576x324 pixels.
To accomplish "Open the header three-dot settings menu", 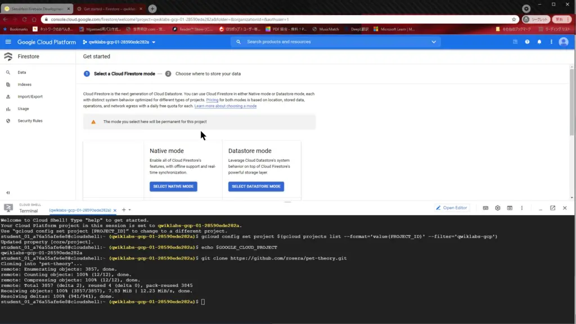I will [x=551, y=42].
